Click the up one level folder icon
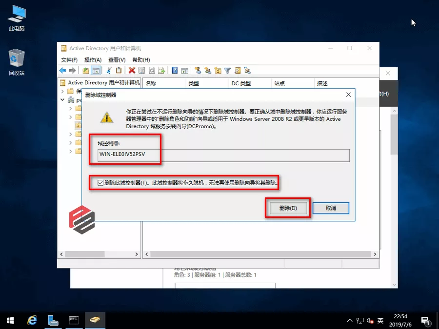The height and width of the screenshot is (329, 439). (86, 70)
